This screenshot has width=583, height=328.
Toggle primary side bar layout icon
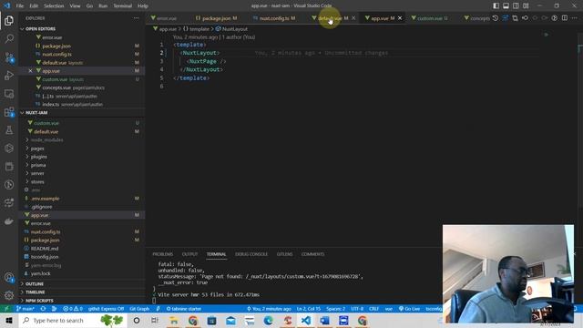point(496,5)
